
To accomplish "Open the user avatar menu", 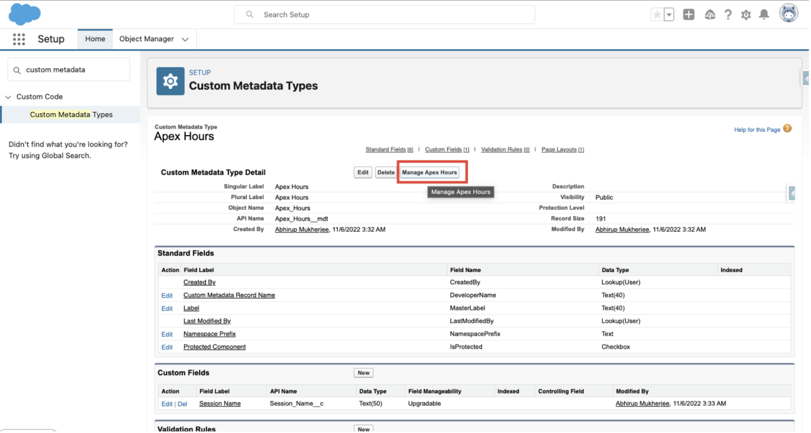I will pyautogui.click(x=789, y=13).
